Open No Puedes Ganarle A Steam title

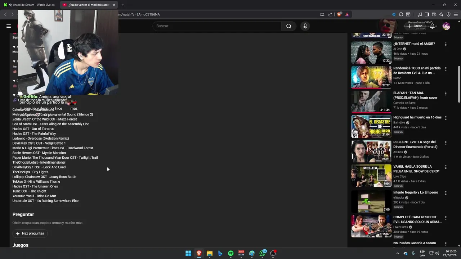coord(415,243)
